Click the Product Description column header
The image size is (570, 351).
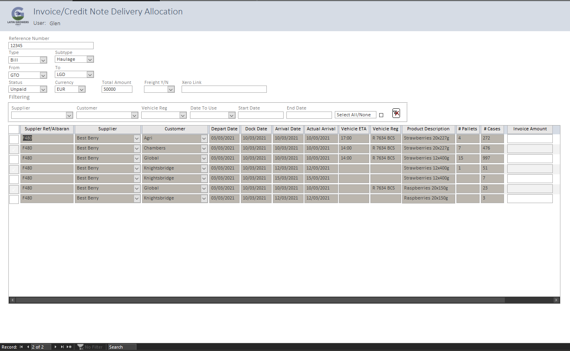(428, 129)
